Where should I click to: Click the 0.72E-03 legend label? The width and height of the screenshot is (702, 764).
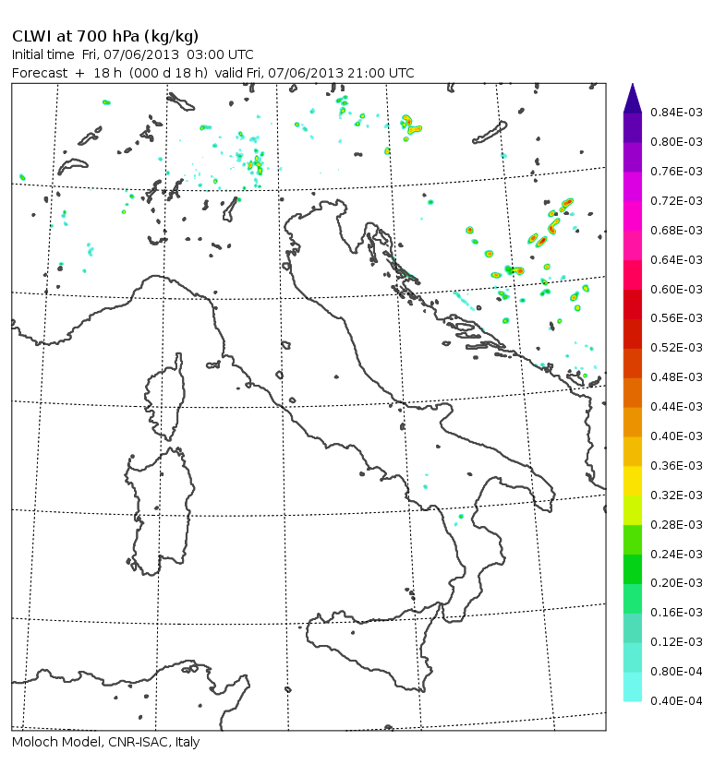coord(676,201)
